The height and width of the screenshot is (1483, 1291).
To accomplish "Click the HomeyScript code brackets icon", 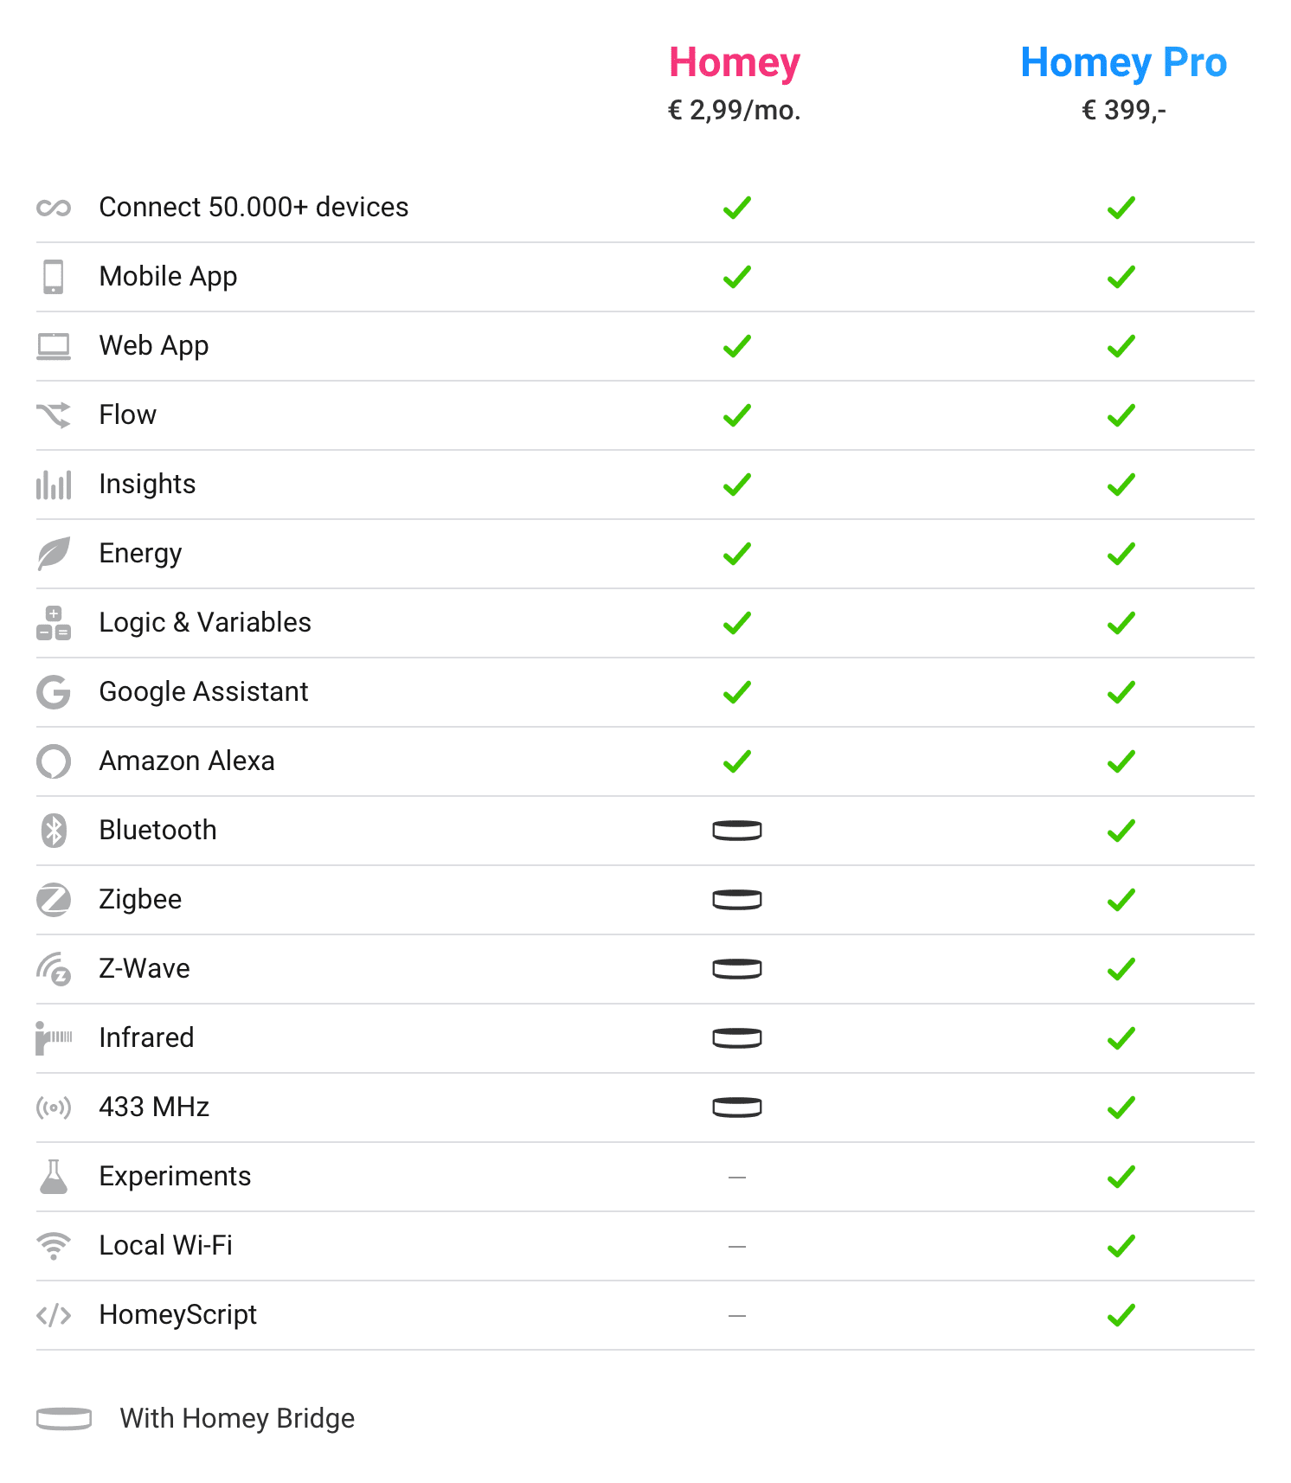I will click(x=54, y=1315).
